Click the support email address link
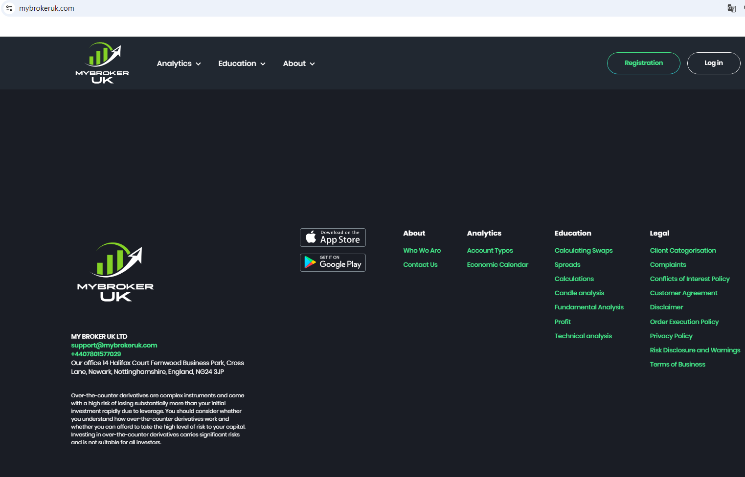 [x=114, y=345]
